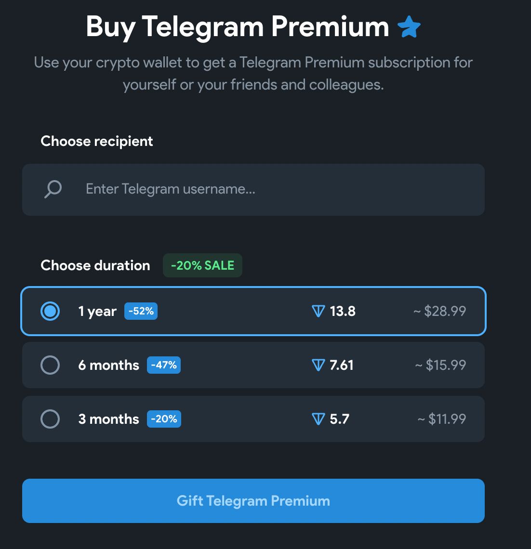
Task: Click the magnifying glass search icon
Action: pos(53,189)
